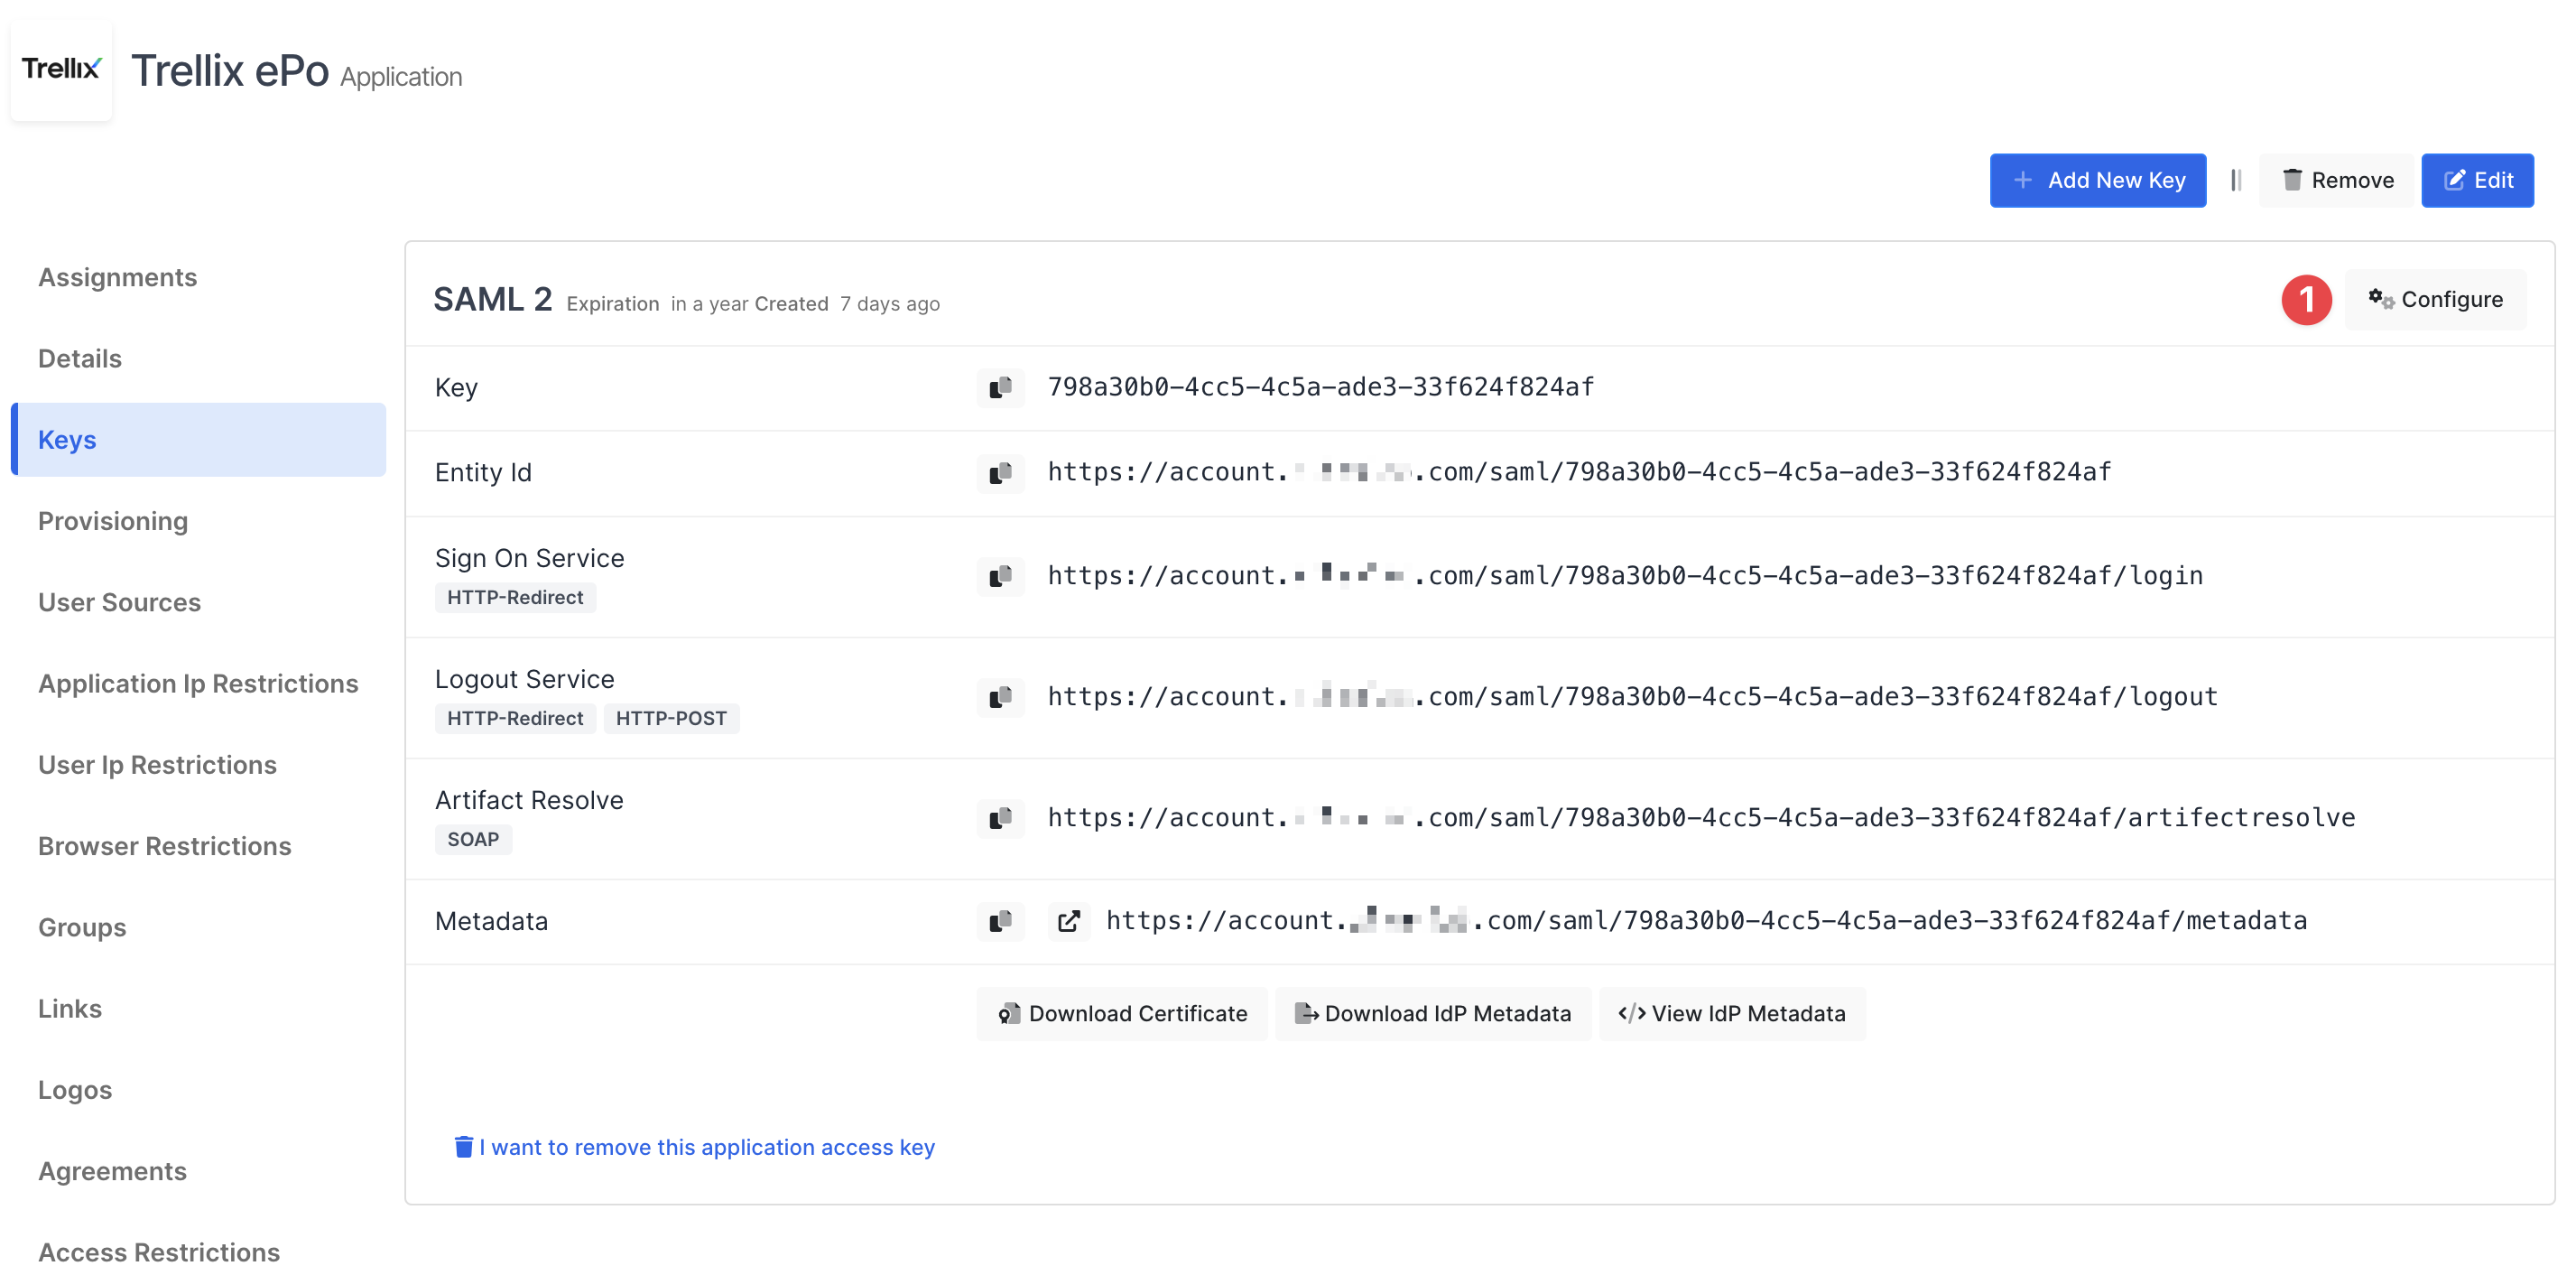The image size is (2576, 1275).
Task: Click the red notification badge
Action: 2308,298
